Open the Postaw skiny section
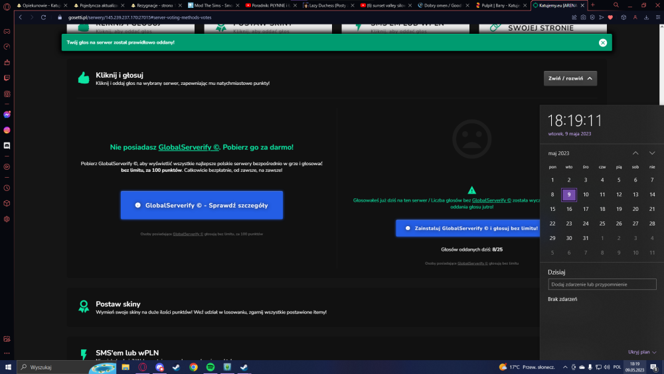The width and height of the screenshot is (664, 374). 118,304
